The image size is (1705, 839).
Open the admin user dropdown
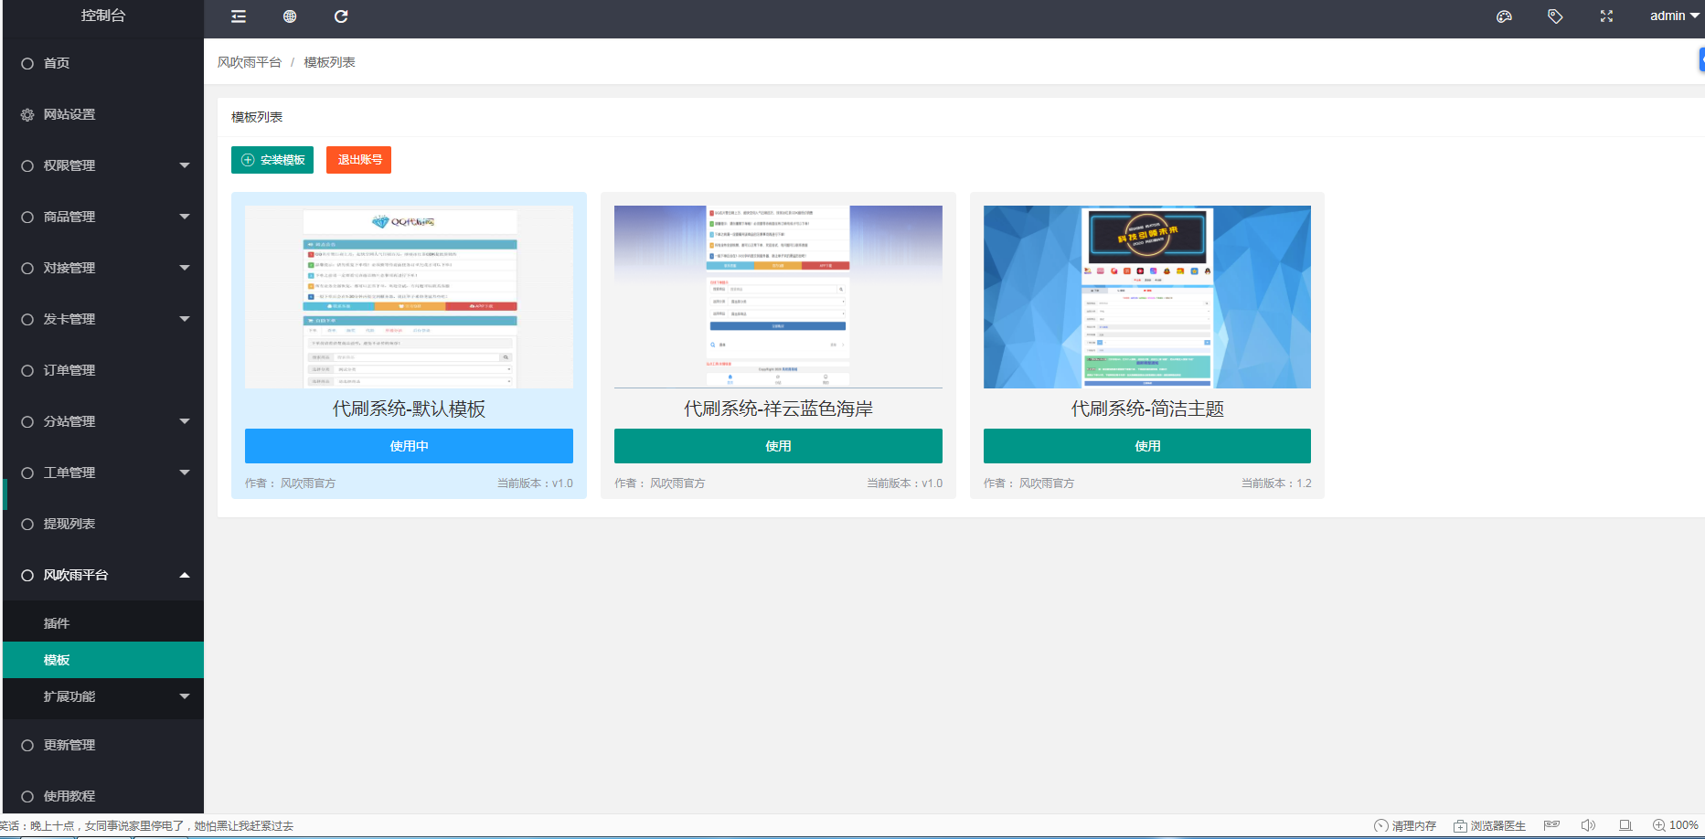pos(1674,16)
